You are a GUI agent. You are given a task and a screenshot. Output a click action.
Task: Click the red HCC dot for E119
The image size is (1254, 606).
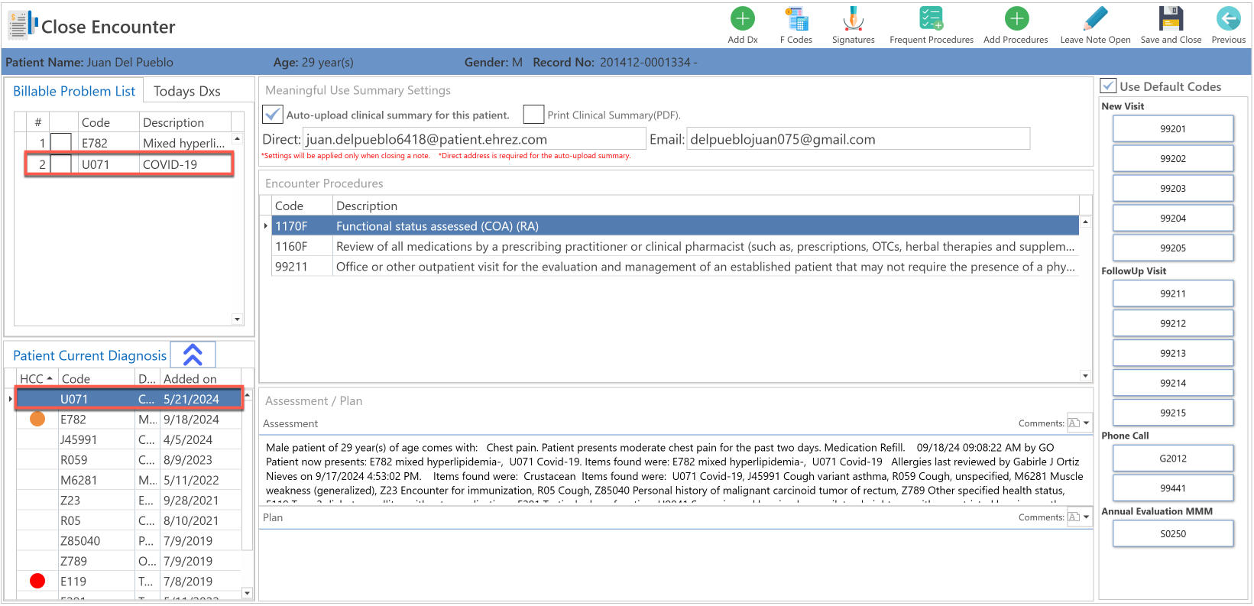pos(37,581)
